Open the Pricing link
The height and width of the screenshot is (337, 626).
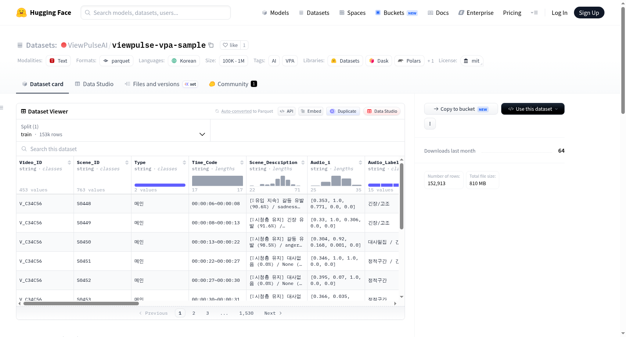coord(512,13)
